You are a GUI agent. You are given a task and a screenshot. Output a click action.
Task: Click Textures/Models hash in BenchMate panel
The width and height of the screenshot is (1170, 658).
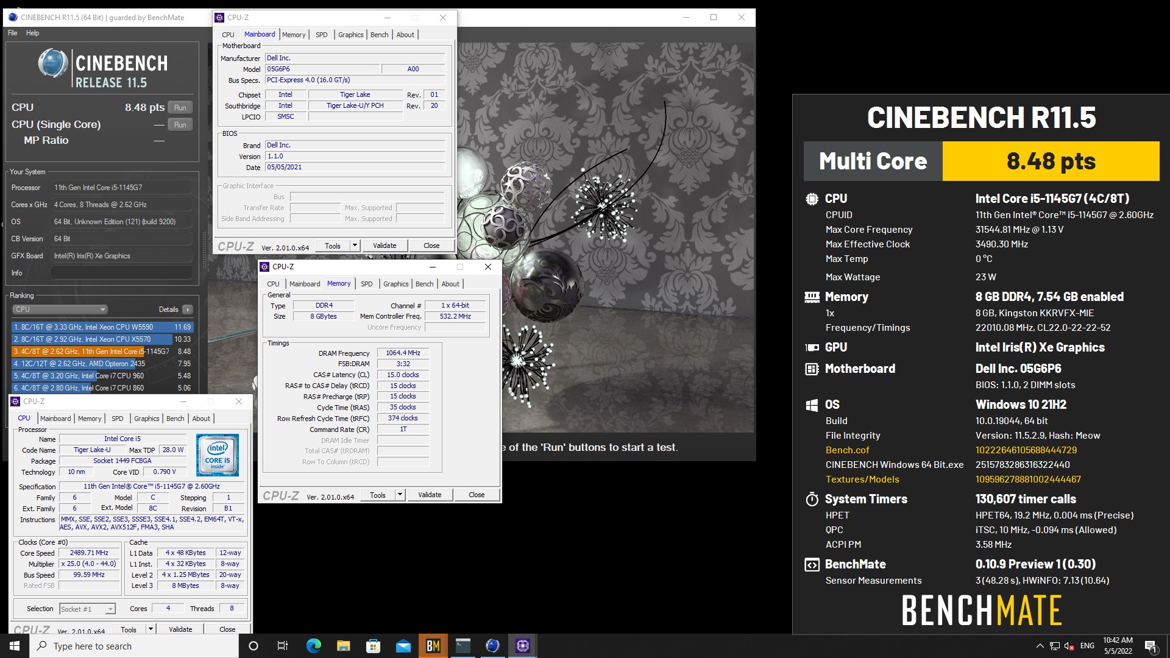click(1028, 479)
